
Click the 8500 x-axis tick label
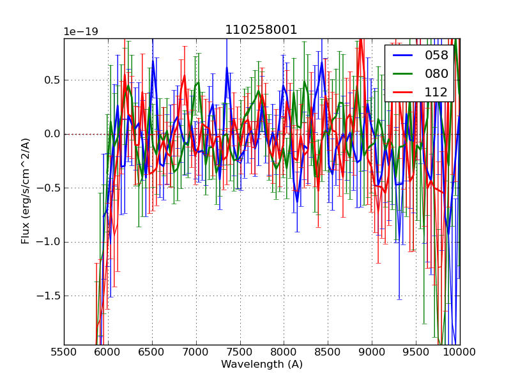tap(328, 352)
